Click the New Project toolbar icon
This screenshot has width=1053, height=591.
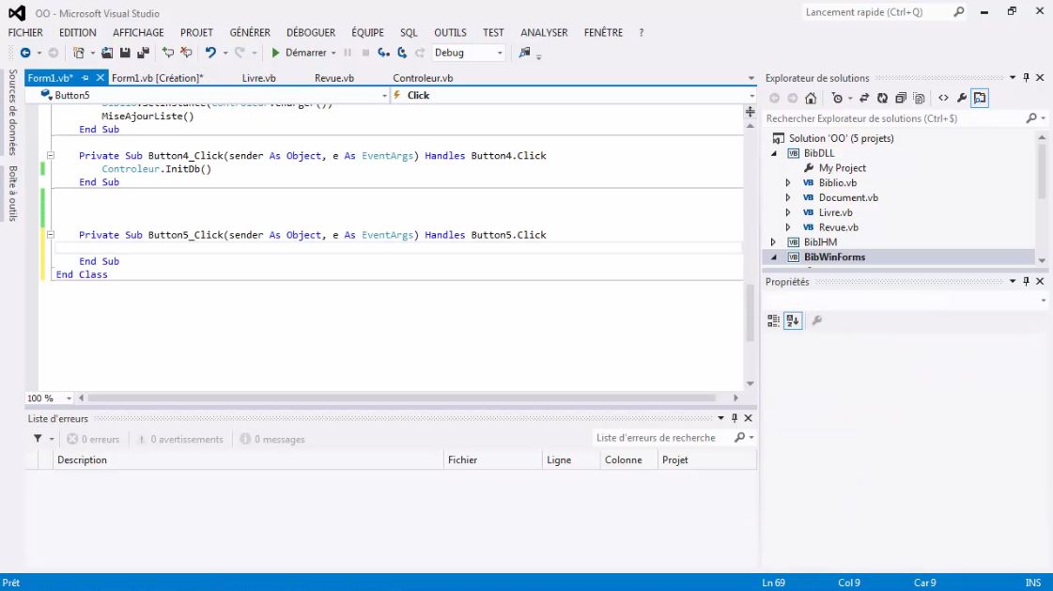79,53
